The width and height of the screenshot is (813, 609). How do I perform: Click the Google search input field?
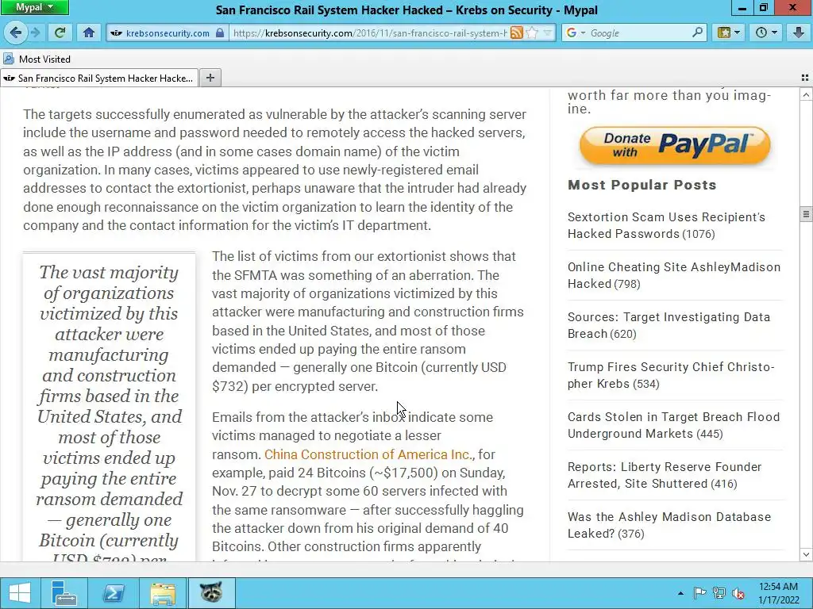639,33
